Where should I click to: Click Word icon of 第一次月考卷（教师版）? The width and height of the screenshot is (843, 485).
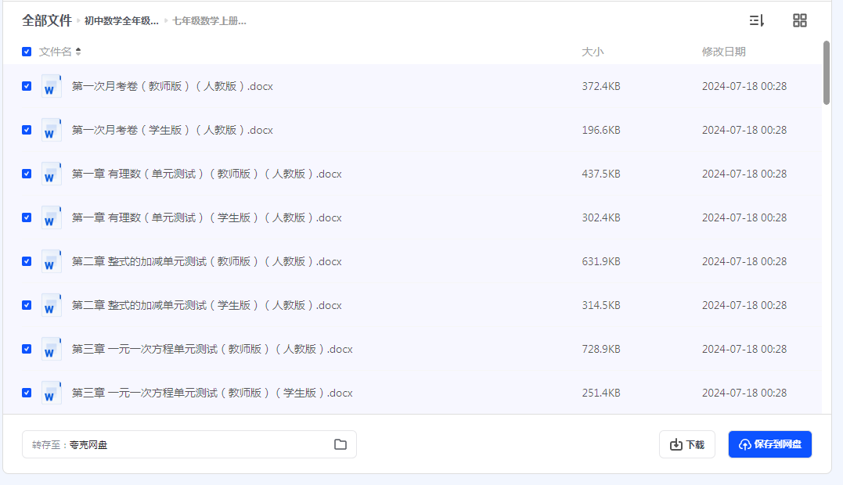[x=51, y=86]
